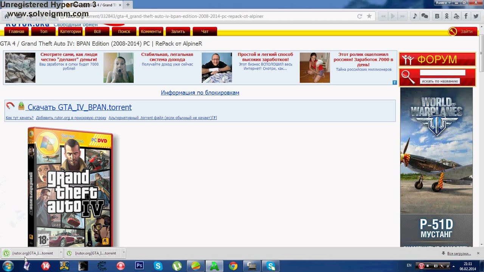Viewport: 484px width, 272px height.
Task: Open Главная in the site menu
Action: (16, 31)
